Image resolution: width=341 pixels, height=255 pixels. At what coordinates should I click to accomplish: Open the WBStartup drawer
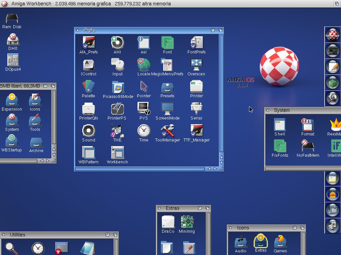(12, 141)
